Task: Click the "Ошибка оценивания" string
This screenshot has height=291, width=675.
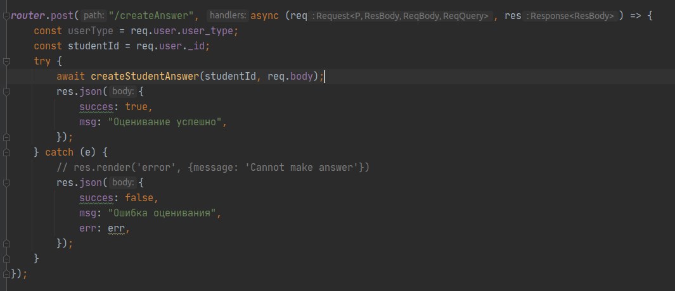Action: [162, 213]
